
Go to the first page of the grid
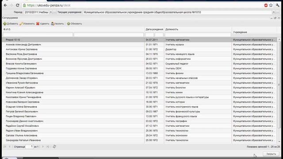[x=5, y=147]
